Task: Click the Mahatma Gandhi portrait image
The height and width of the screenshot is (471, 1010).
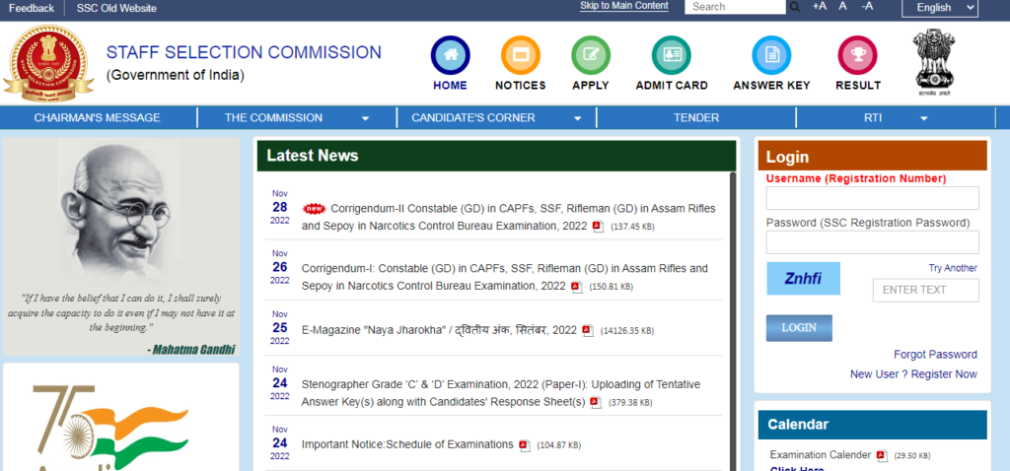Action: [118, 211]
